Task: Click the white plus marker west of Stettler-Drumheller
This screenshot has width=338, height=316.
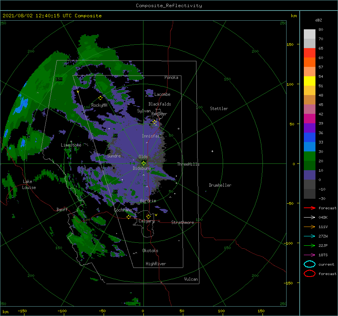Action: point(212,151)
